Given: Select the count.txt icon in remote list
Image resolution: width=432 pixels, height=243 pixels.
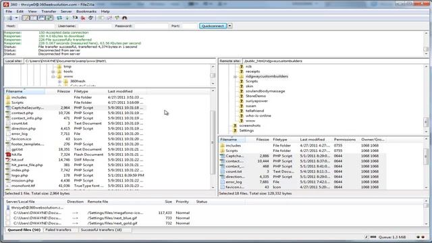Looking at the screenshot, I should [x=222, y=171].
